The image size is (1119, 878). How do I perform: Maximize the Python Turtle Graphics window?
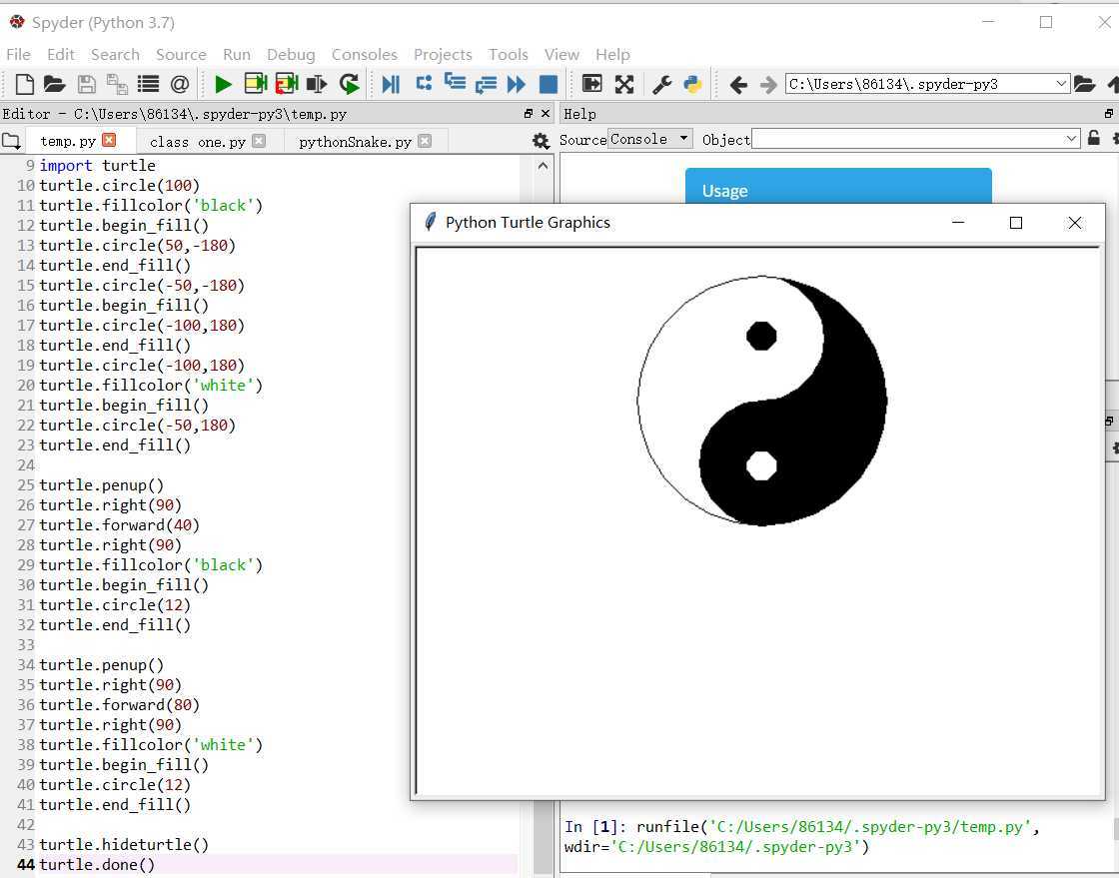tap(1016, 223)
